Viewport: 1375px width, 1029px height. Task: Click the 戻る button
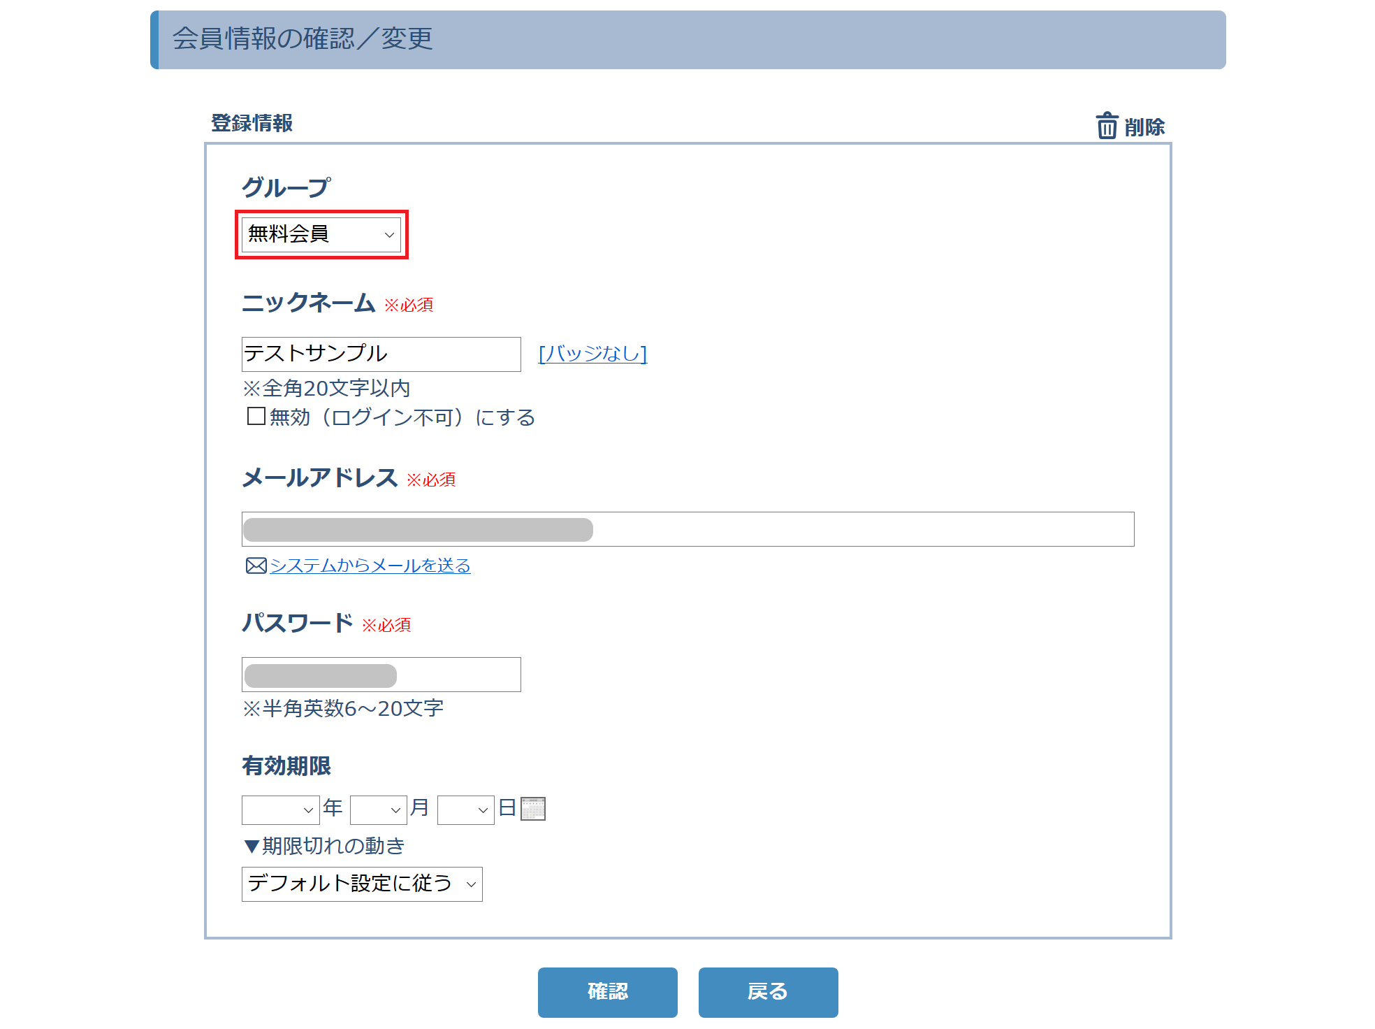coord(768,992)
